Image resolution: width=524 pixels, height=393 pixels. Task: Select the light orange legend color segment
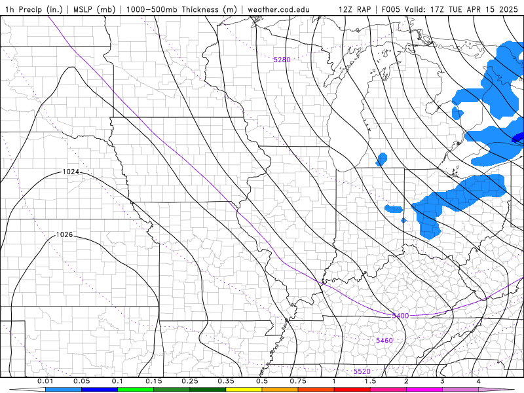tap(280, 390)
